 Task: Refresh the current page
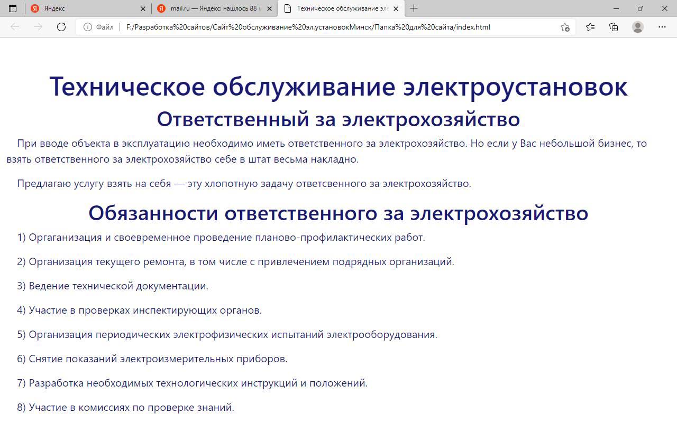61,27
